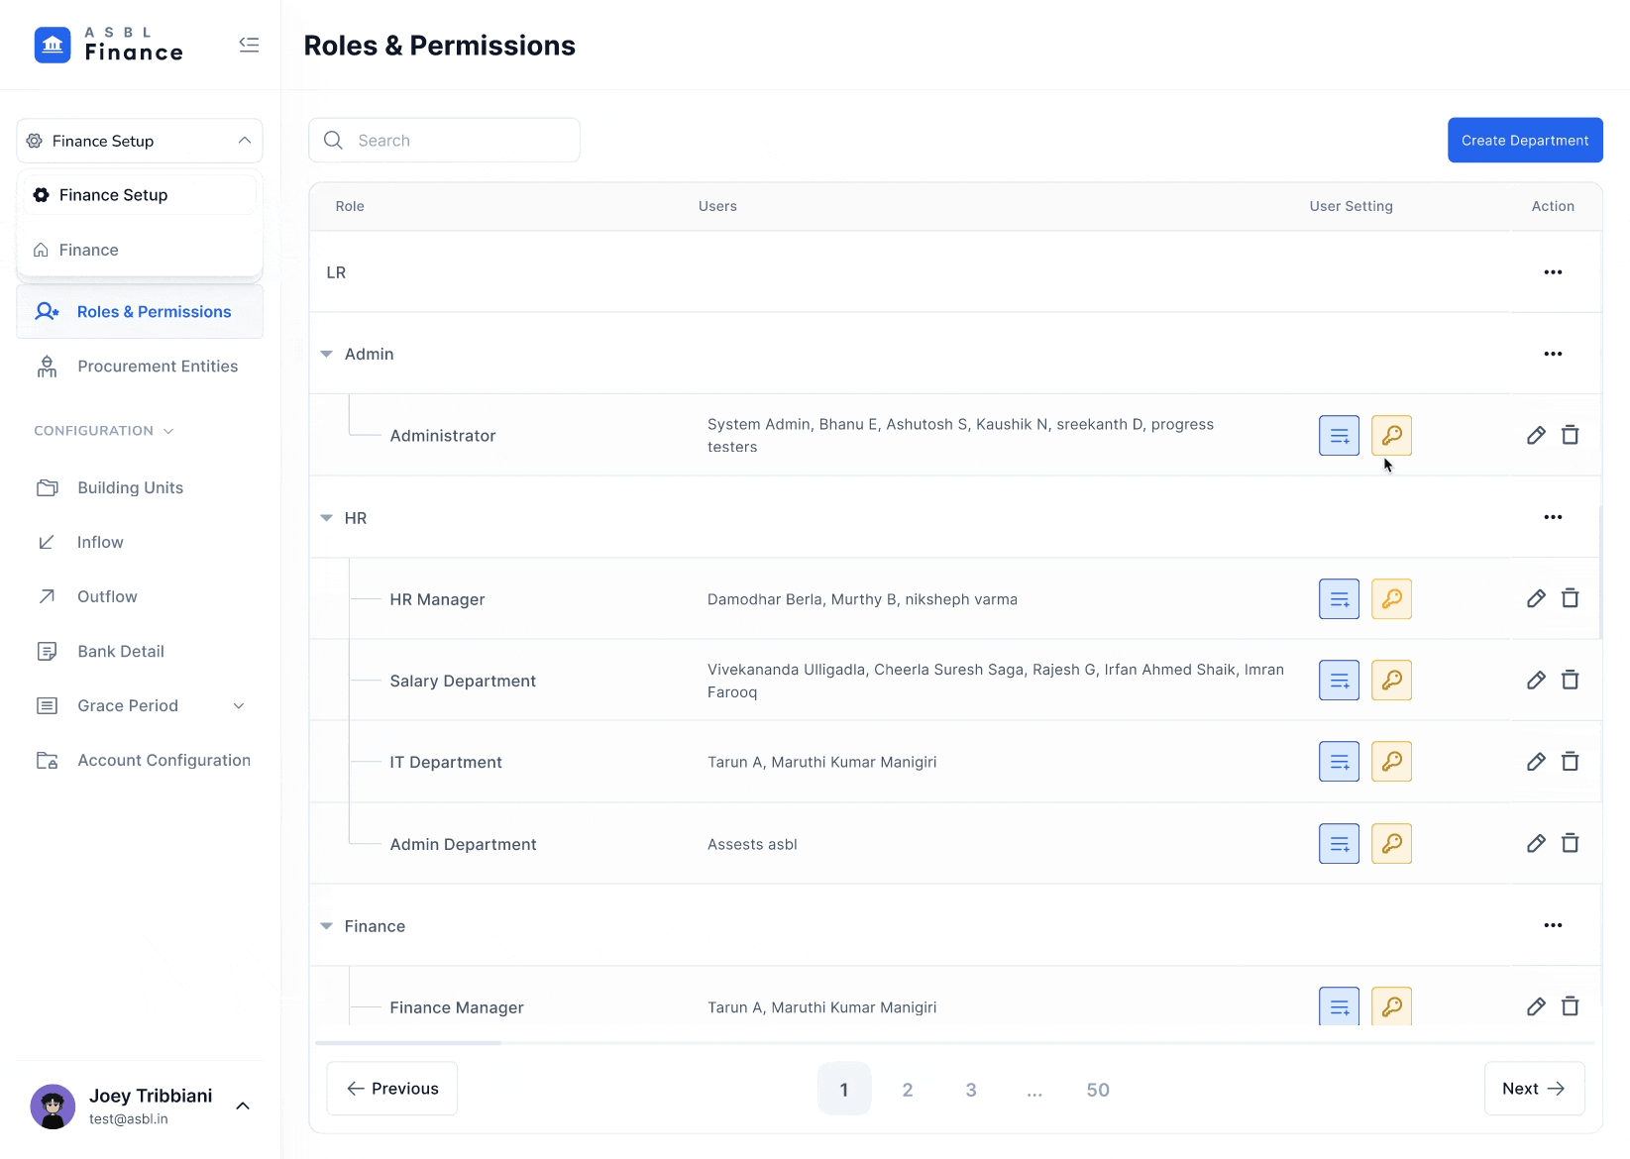Open the list settings for Finance Manager

(x=1339, y=1006)
